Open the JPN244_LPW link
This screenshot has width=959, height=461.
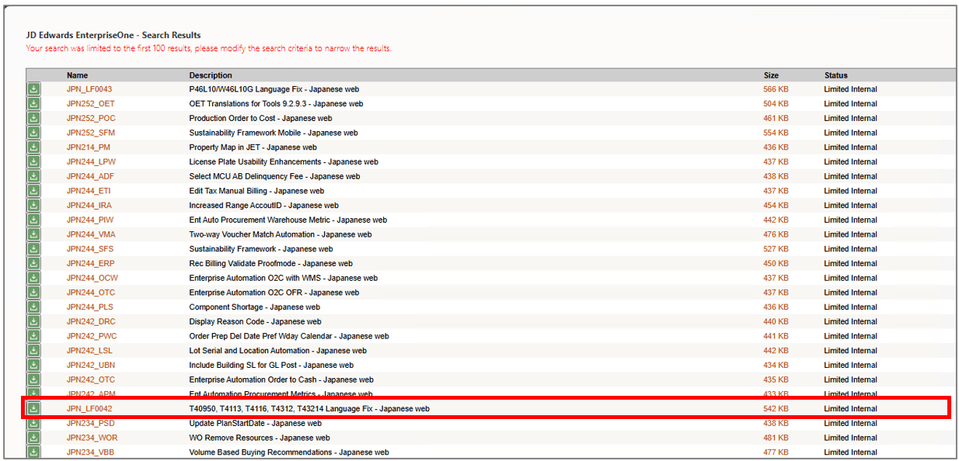92,161
